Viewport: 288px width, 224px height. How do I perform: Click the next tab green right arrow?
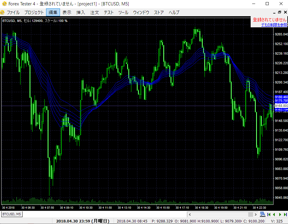(x=280, y=214)
